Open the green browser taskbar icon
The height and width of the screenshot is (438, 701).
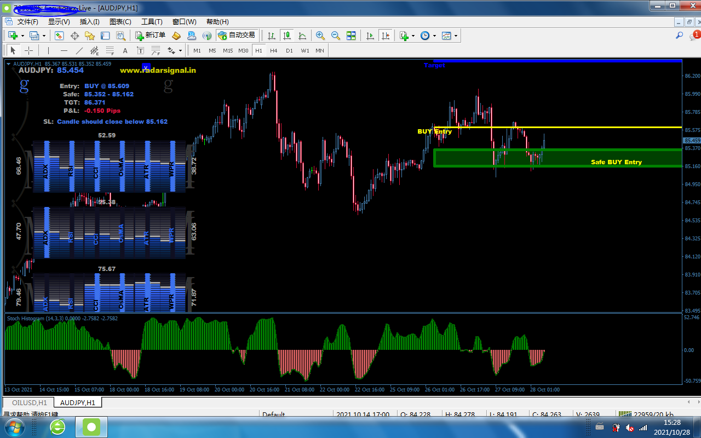[57, 427]
